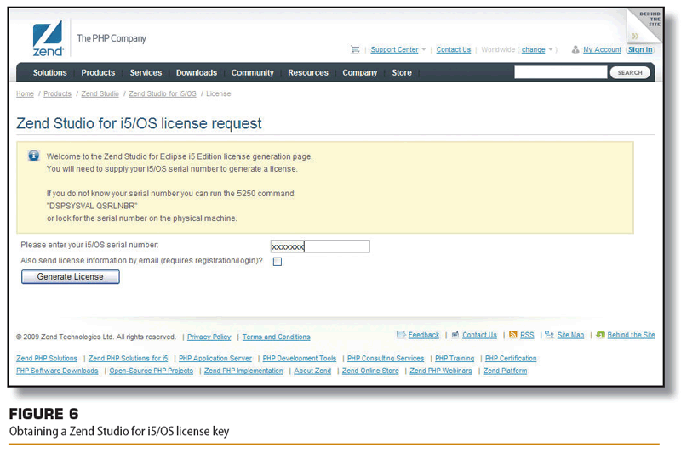681x453 pixels.
Task: Open Zend PHP Implementation link
Action: click(x=243, y=371)
